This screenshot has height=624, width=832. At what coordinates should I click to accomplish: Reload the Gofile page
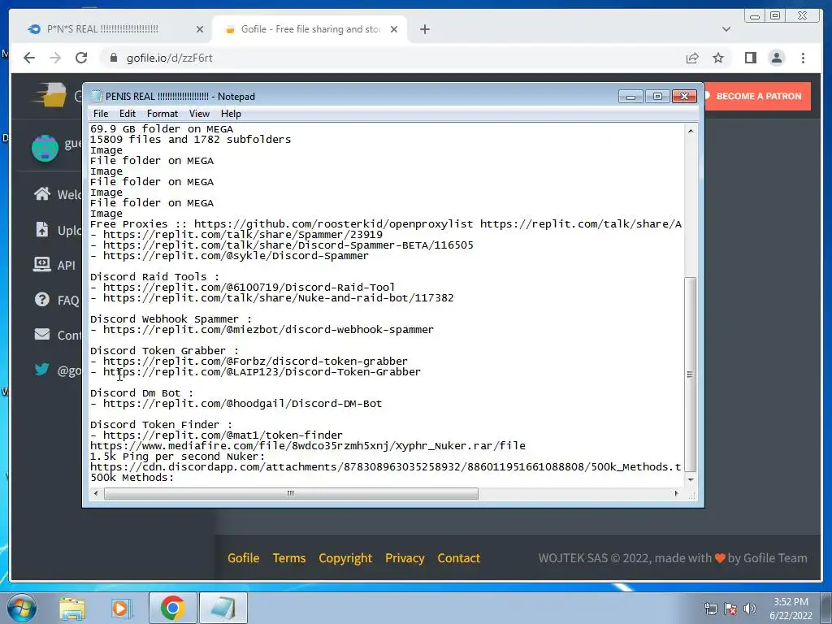click(x=81, y=58)
